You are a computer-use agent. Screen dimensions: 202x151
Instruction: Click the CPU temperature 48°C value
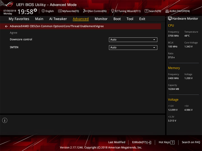click(x=187, y=36)
